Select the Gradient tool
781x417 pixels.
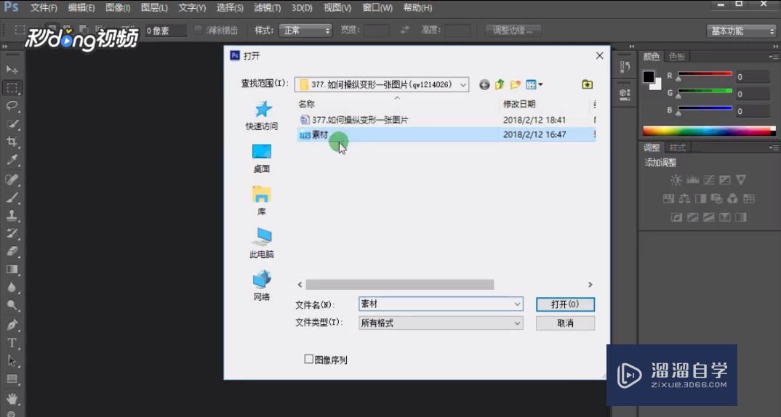click(12, 270)
